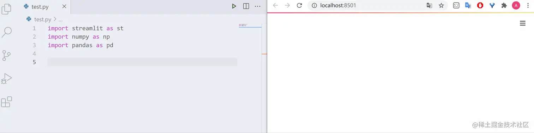
Task: Open the blue V extension icon
Action: [x=492, y=5]
